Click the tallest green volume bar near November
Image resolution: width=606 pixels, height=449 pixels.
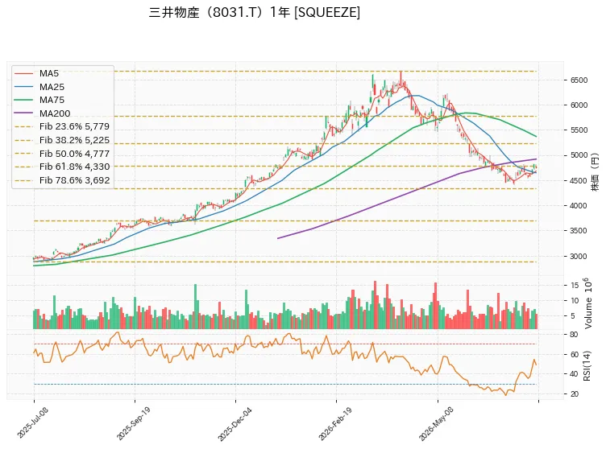pyautogui.click(x=195, y=307)
